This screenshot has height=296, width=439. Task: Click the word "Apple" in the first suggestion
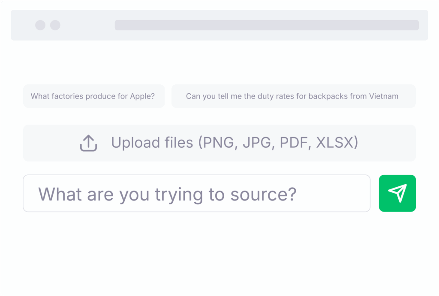tap(142, 96)
